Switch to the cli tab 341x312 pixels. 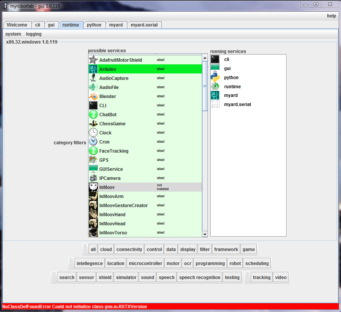[38, 25]
